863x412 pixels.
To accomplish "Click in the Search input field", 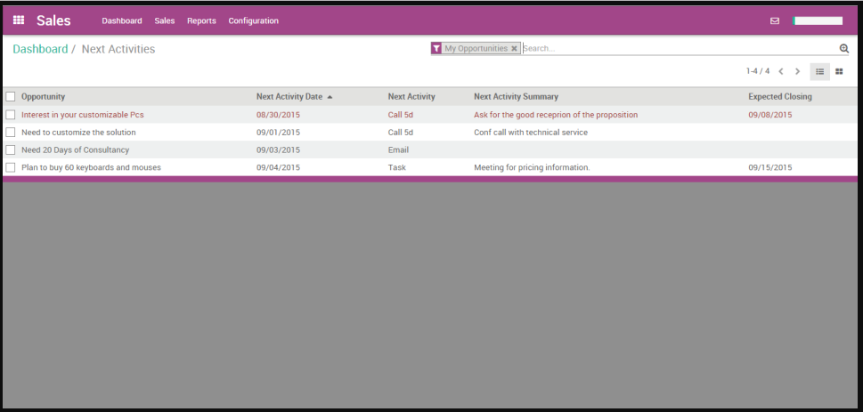I will pos(680,48).
